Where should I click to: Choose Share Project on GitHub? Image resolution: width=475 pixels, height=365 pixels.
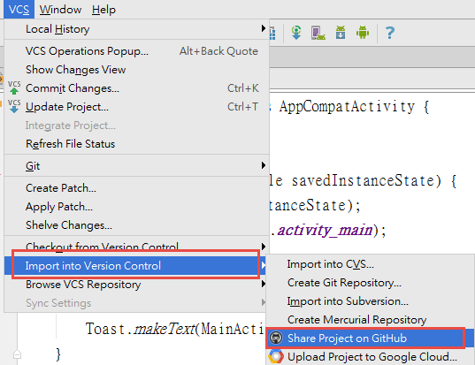[x=370, y=338]
